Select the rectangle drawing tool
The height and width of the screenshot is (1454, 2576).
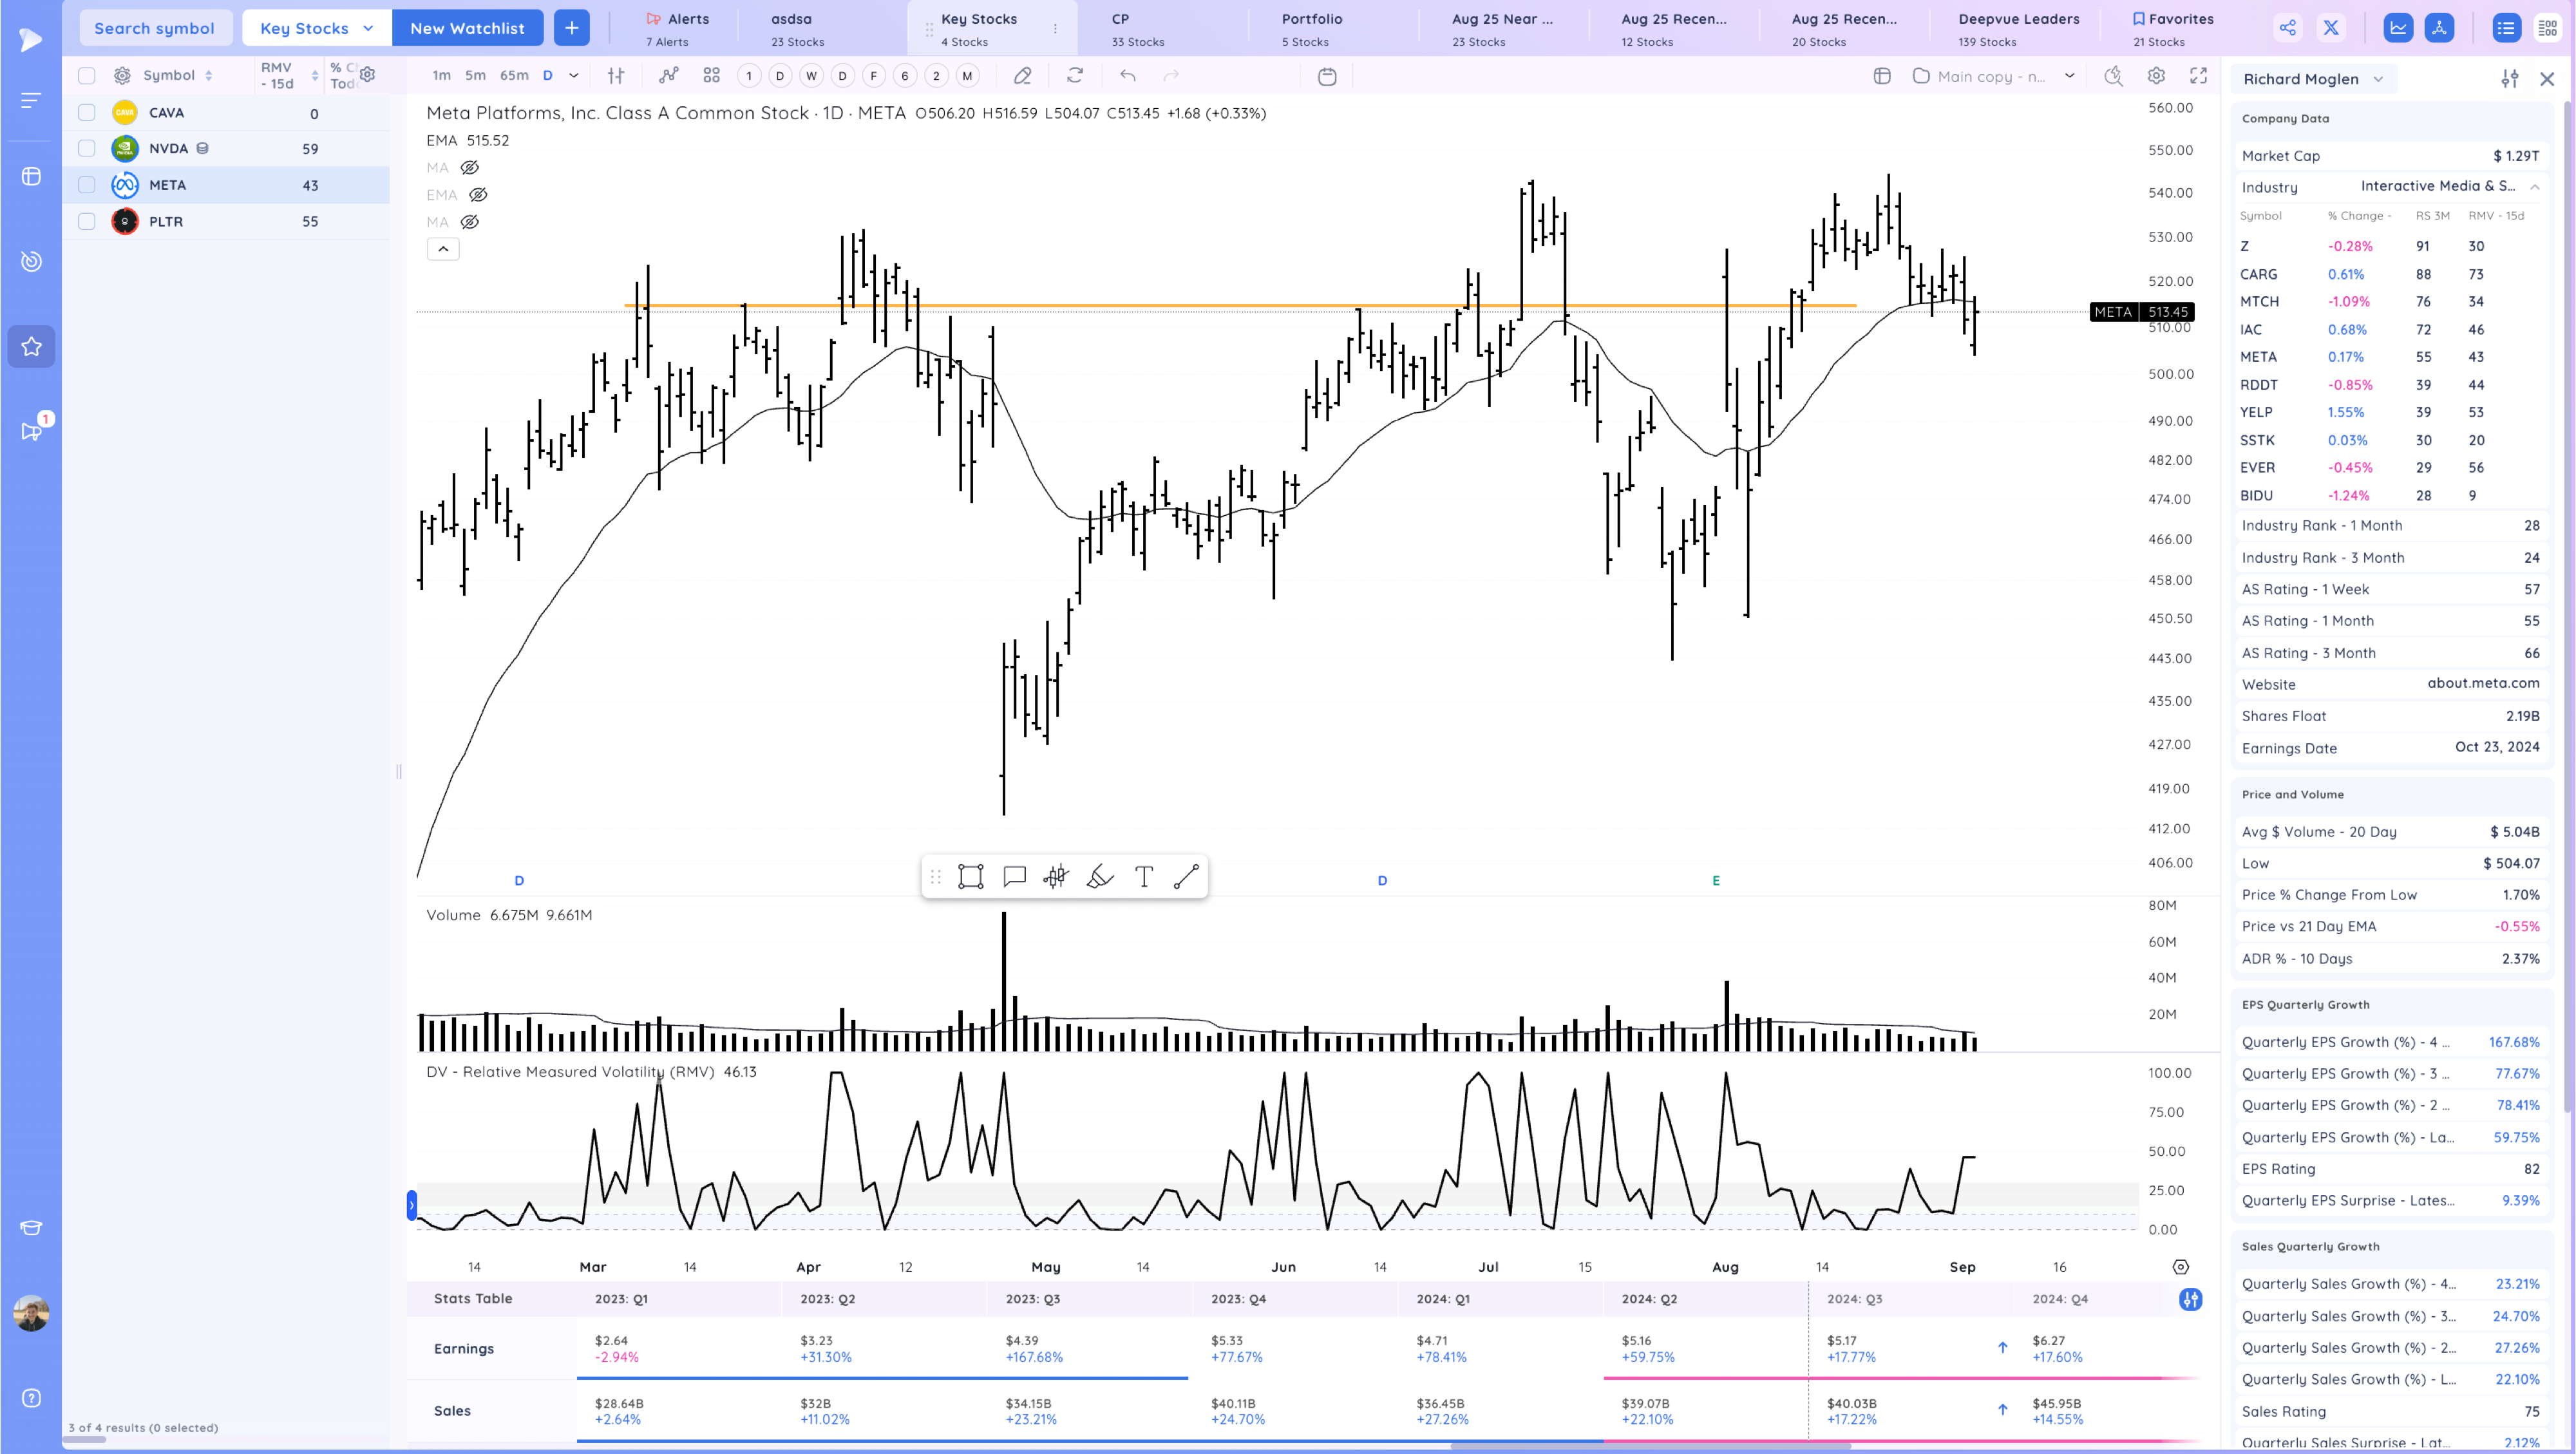coord(970,877)
